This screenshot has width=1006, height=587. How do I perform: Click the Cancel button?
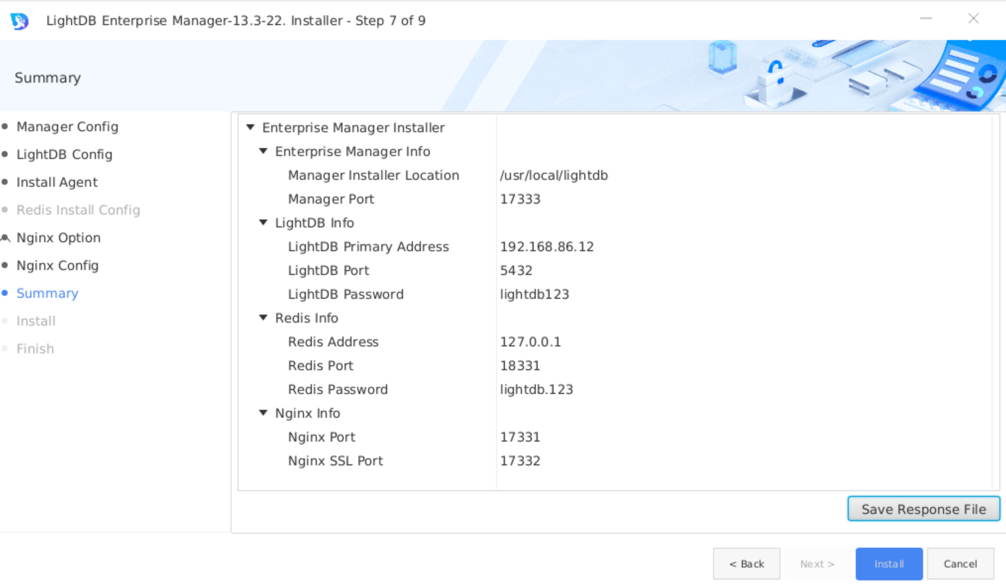click(x=960, y=564)
